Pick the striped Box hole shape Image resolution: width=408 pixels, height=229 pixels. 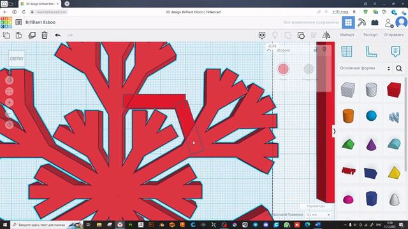pos(348,90)
